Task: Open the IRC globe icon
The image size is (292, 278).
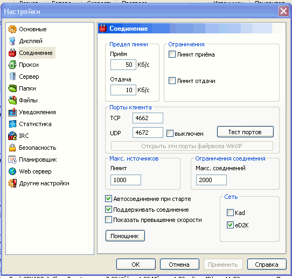Action: [x=12, y=136]
